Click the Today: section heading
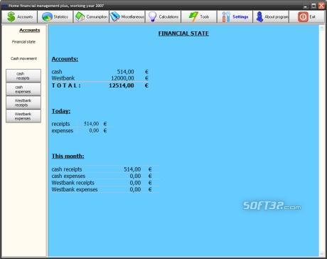The width and height of the screenshot is (327, 259). click(61, 111)
